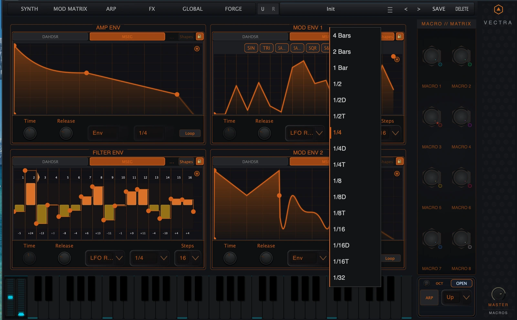The height and width of the screenshot is (320, 517).
Task: Open the MOD MATRIX tab
Action: click(x=70, y=9)
